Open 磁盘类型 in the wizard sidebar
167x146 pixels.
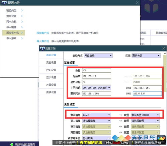click(11, 10)
